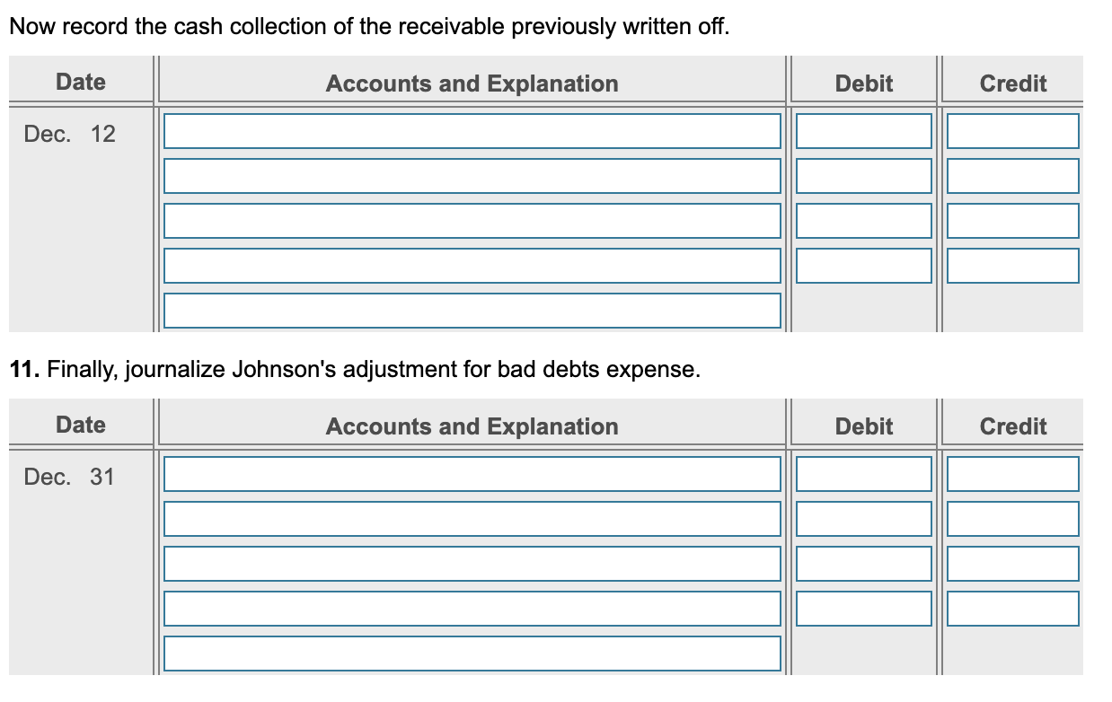Click the first Debit field for Dec. 31

pos(862,473)
